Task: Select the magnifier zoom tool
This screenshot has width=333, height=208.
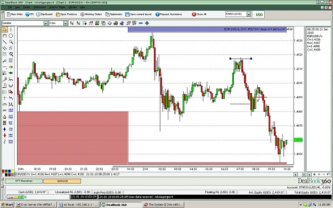Action: (11, 42)
